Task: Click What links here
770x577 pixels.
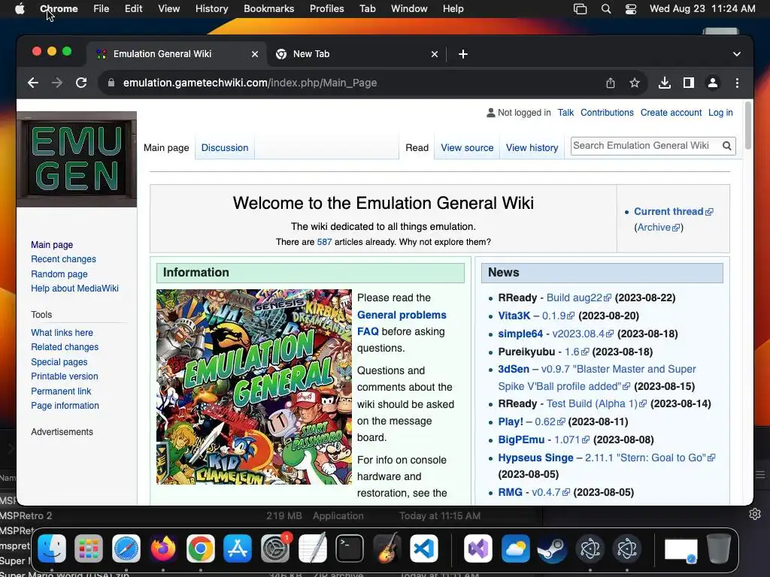Action: coord(62,333)
